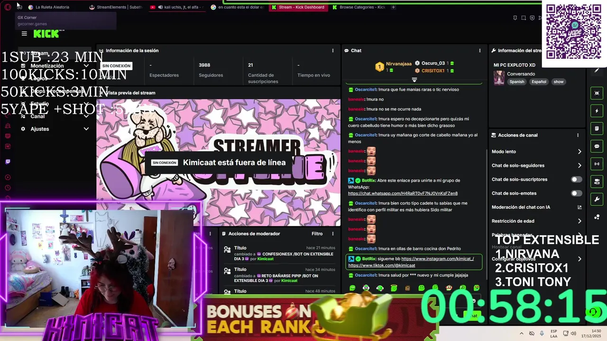The height and width of the screenshot is (341, 607).
Task: Switch to en cuanto esta el dolar tab
Action: tap(237, 7)
